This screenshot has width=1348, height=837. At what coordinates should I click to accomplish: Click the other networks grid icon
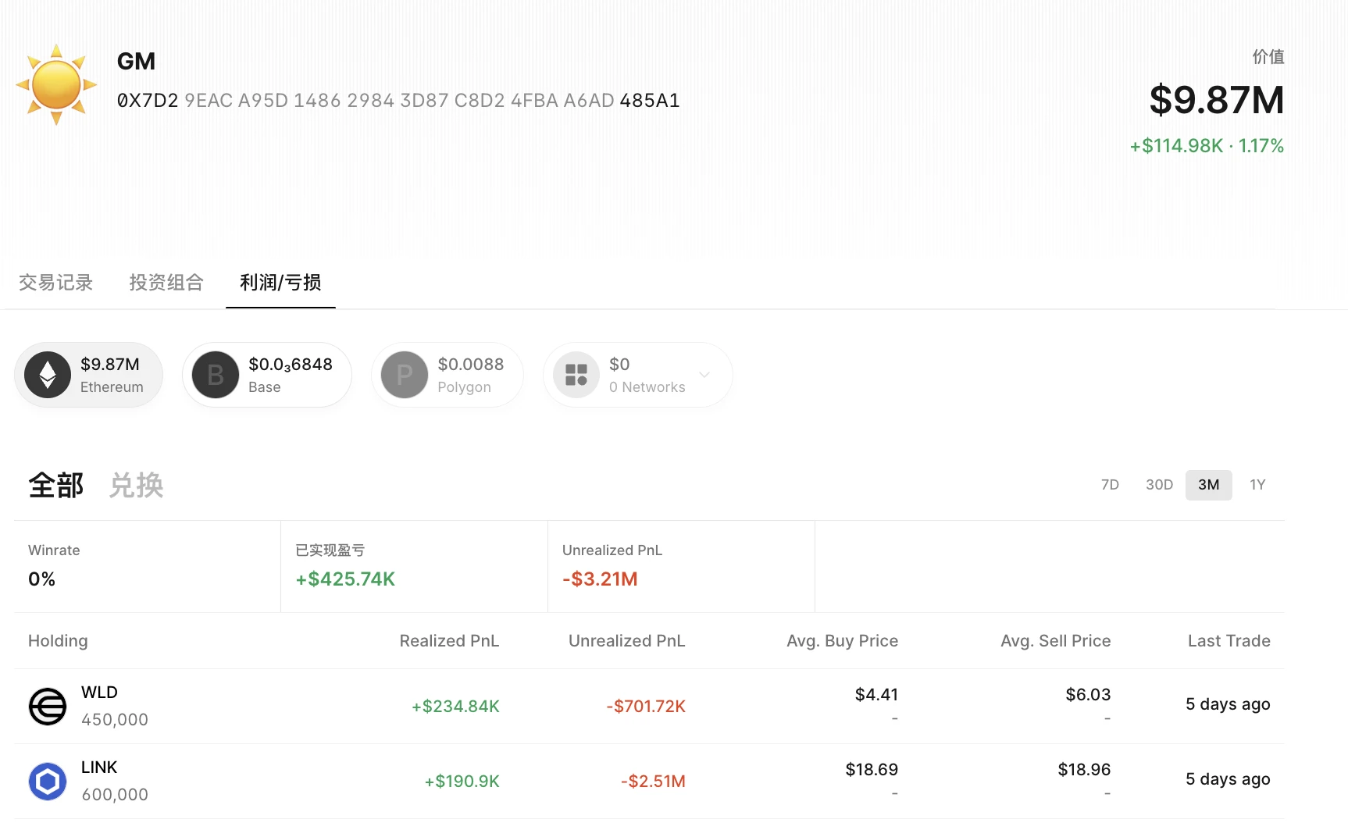(576, 375)
